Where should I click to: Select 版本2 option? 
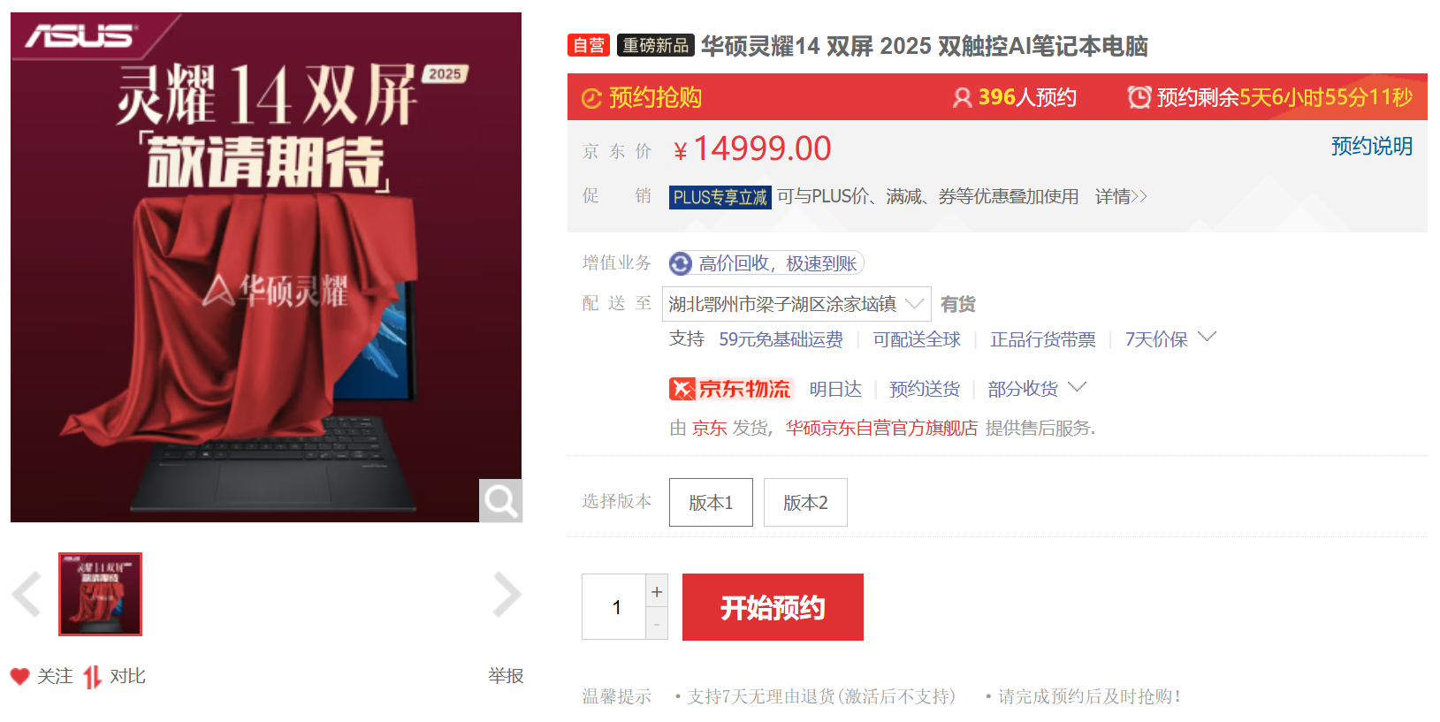pyautogui.click(x=805, y=502)
